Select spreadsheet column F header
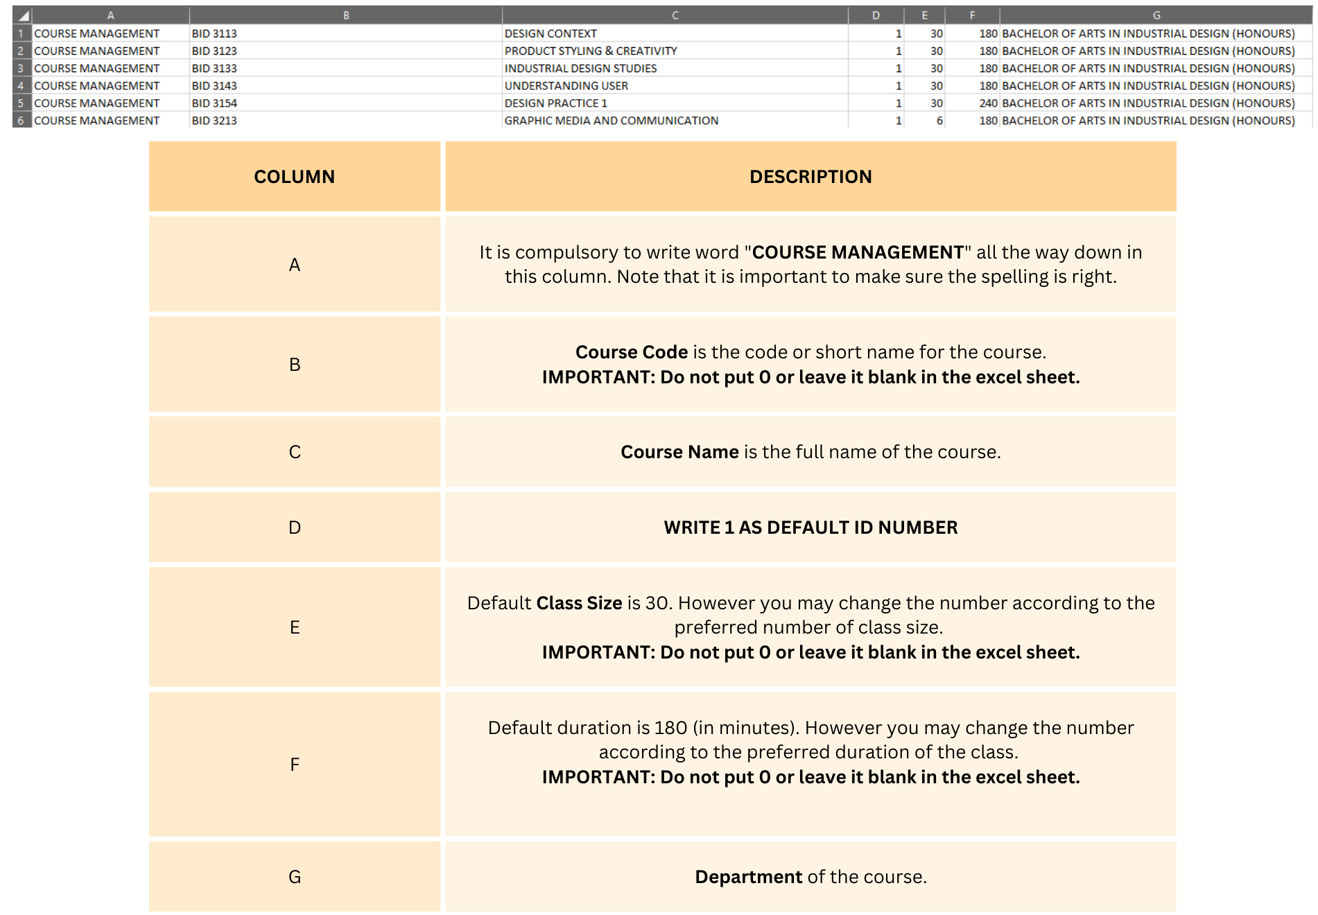Viewport: 1318px width, 915px height. [x=972, y=15]
